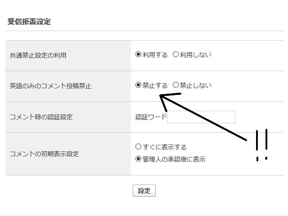Screen dimensions: 288x216
Task: Click the すぐに表示する label text
Action: pos(164,147)
